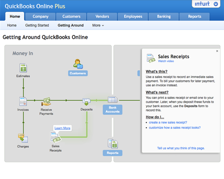
Task: Switch to the Customers tab
Action: [x=71, y=17]
